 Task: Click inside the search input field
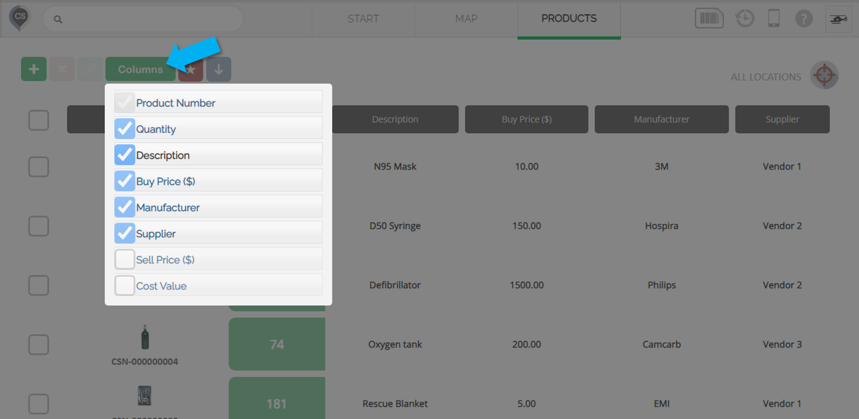pos(143,19)
